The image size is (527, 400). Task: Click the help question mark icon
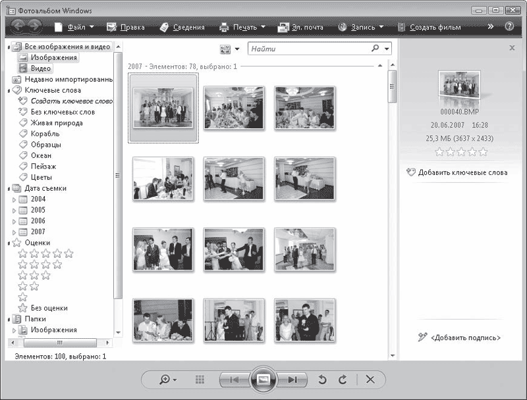509,27
